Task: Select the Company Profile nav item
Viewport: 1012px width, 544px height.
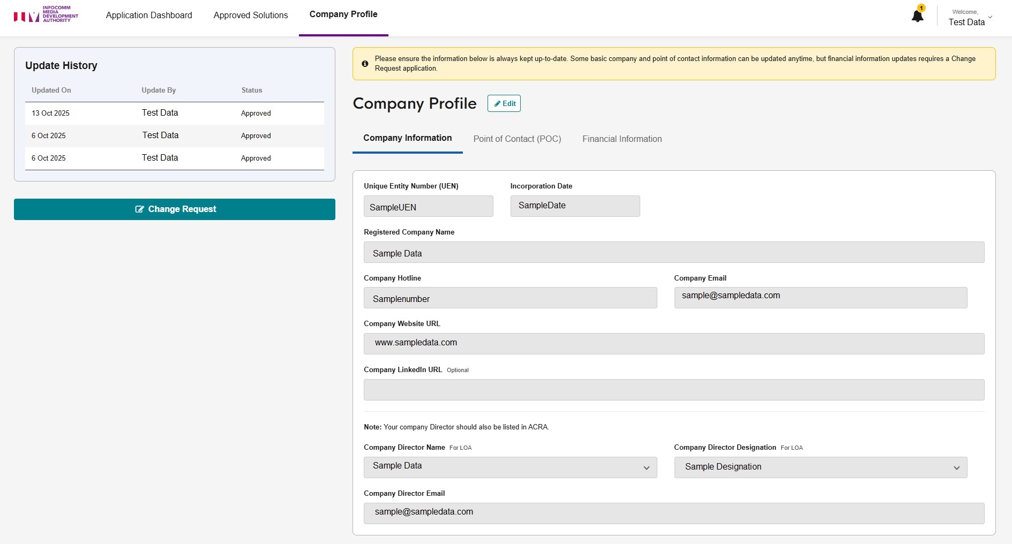Action: [x=343, y=14]
